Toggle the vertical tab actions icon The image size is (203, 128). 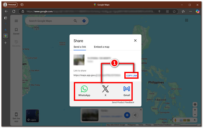(x=6, y=18)
